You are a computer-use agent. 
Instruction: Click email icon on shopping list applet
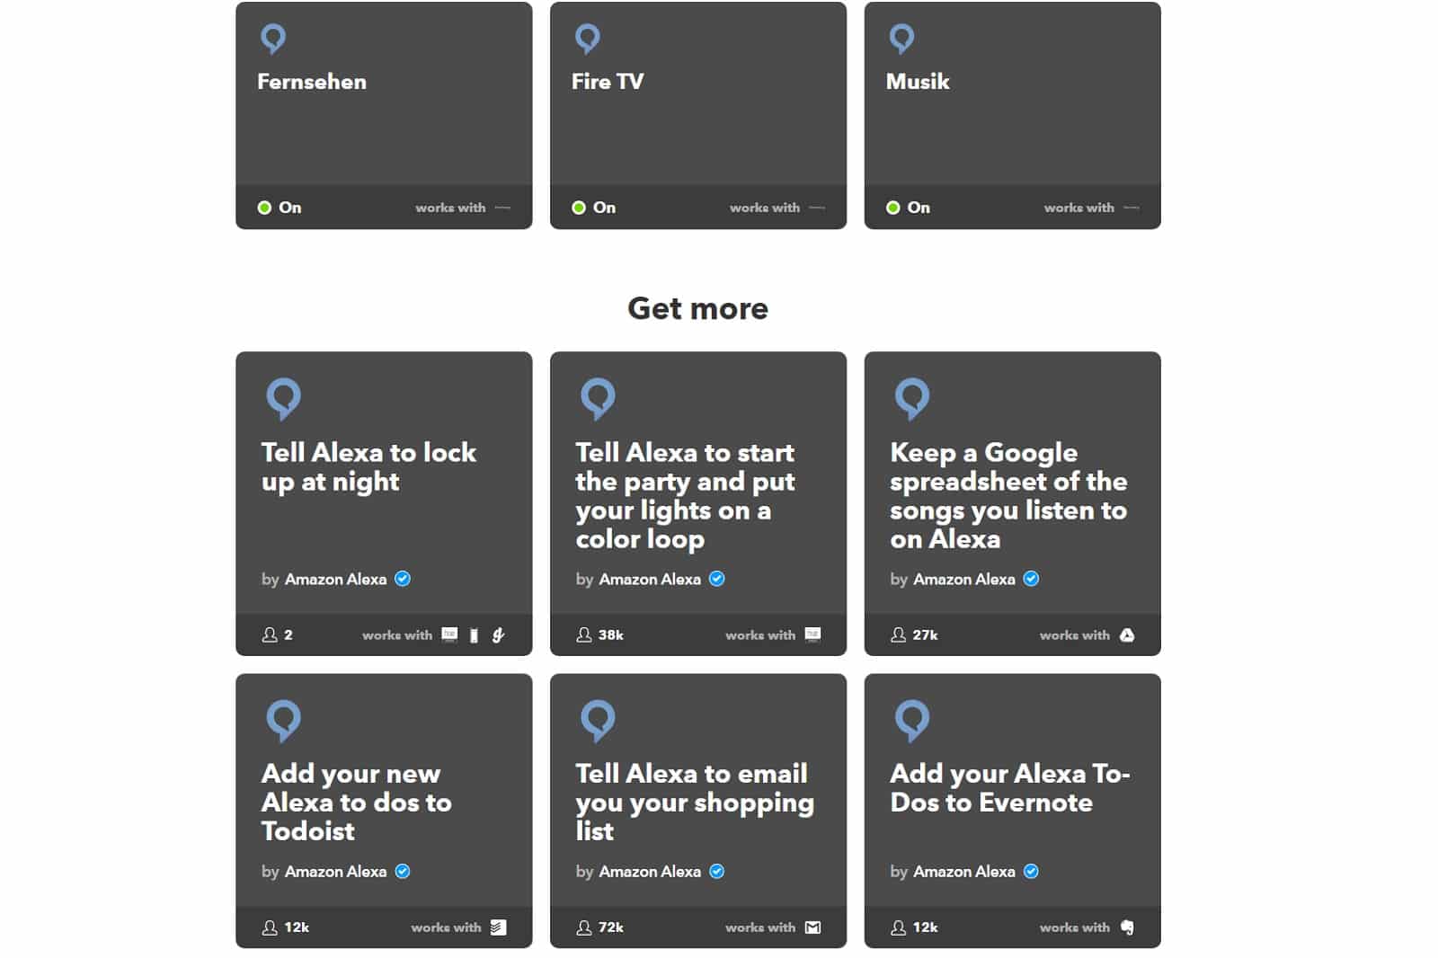pos(812,927)
